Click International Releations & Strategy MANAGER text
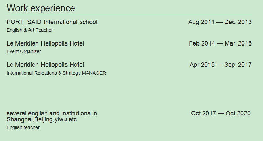Viewport: 263px width, 141px height. coord(56,73)
